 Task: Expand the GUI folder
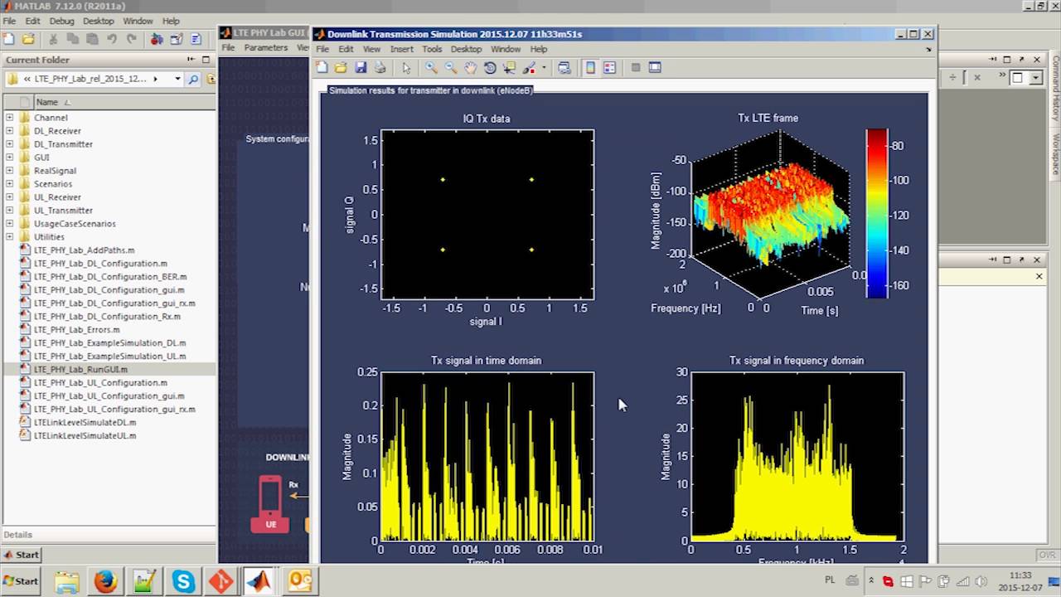pyautogui.click(x=10, y=158)
